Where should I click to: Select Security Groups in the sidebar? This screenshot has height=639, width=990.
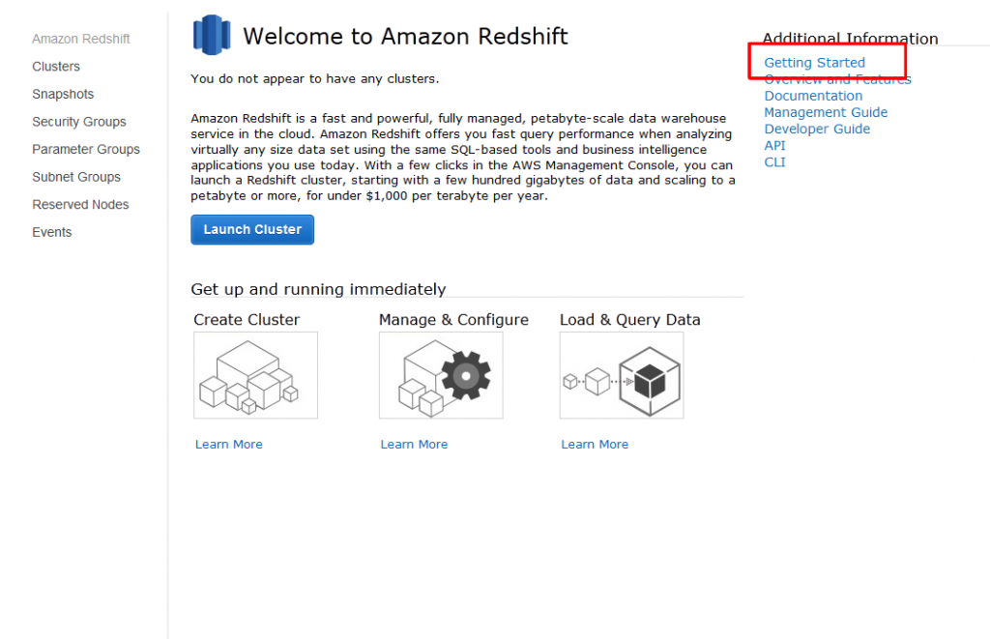coord(79,122)
